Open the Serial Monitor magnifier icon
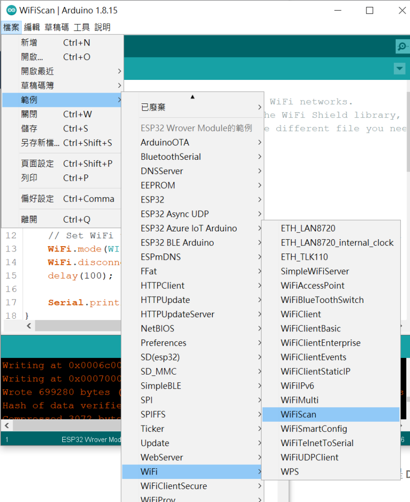Screen dimensions: 410x502 (x=402, y=47)
